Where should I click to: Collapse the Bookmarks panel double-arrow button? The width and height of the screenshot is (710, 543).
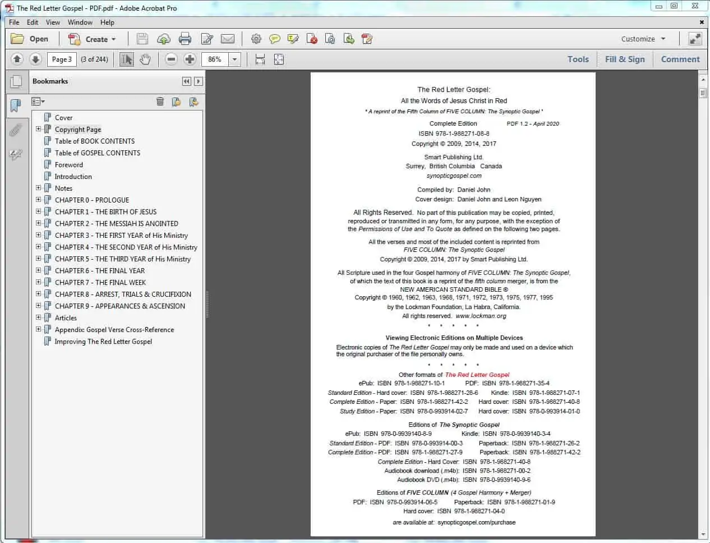coord(187,81)
